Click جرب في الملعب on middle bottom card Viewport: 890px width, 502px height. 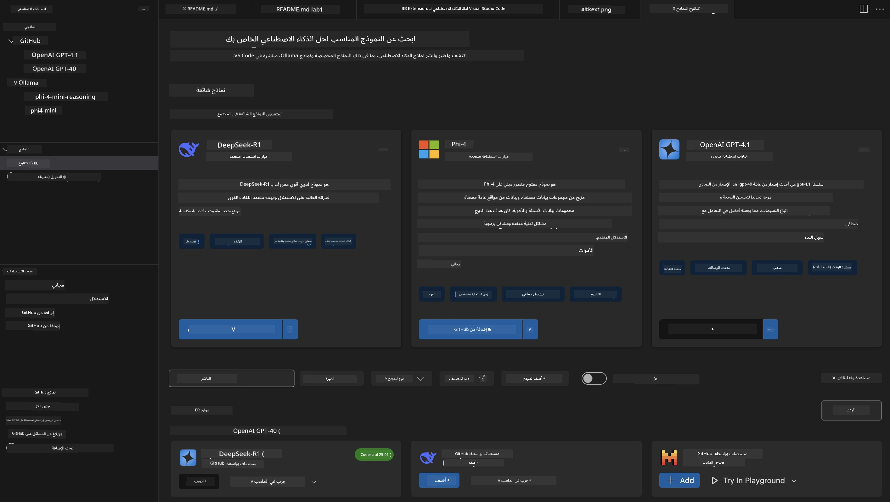click(x=513, y=480)
